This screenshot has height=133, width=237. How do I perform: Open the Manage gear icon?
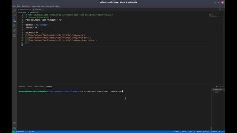14,128
